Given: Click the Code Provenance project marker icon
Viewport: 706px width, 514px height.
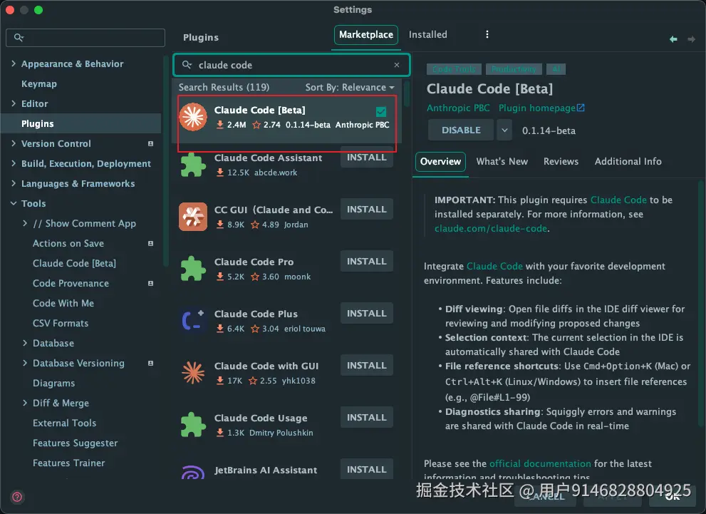Looking at the screenshot, I should (150, 283).
